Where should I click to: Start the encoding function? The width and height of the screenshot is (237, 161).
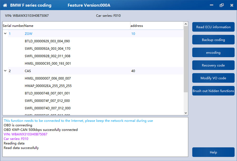pos(213,52)
